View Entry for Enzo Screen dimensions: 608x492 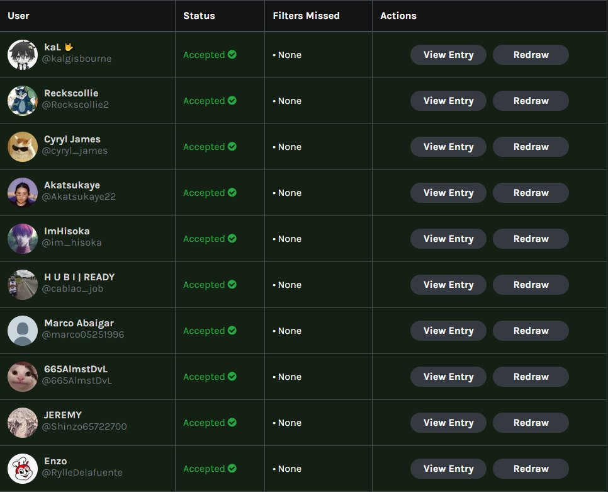coord(448,469)
